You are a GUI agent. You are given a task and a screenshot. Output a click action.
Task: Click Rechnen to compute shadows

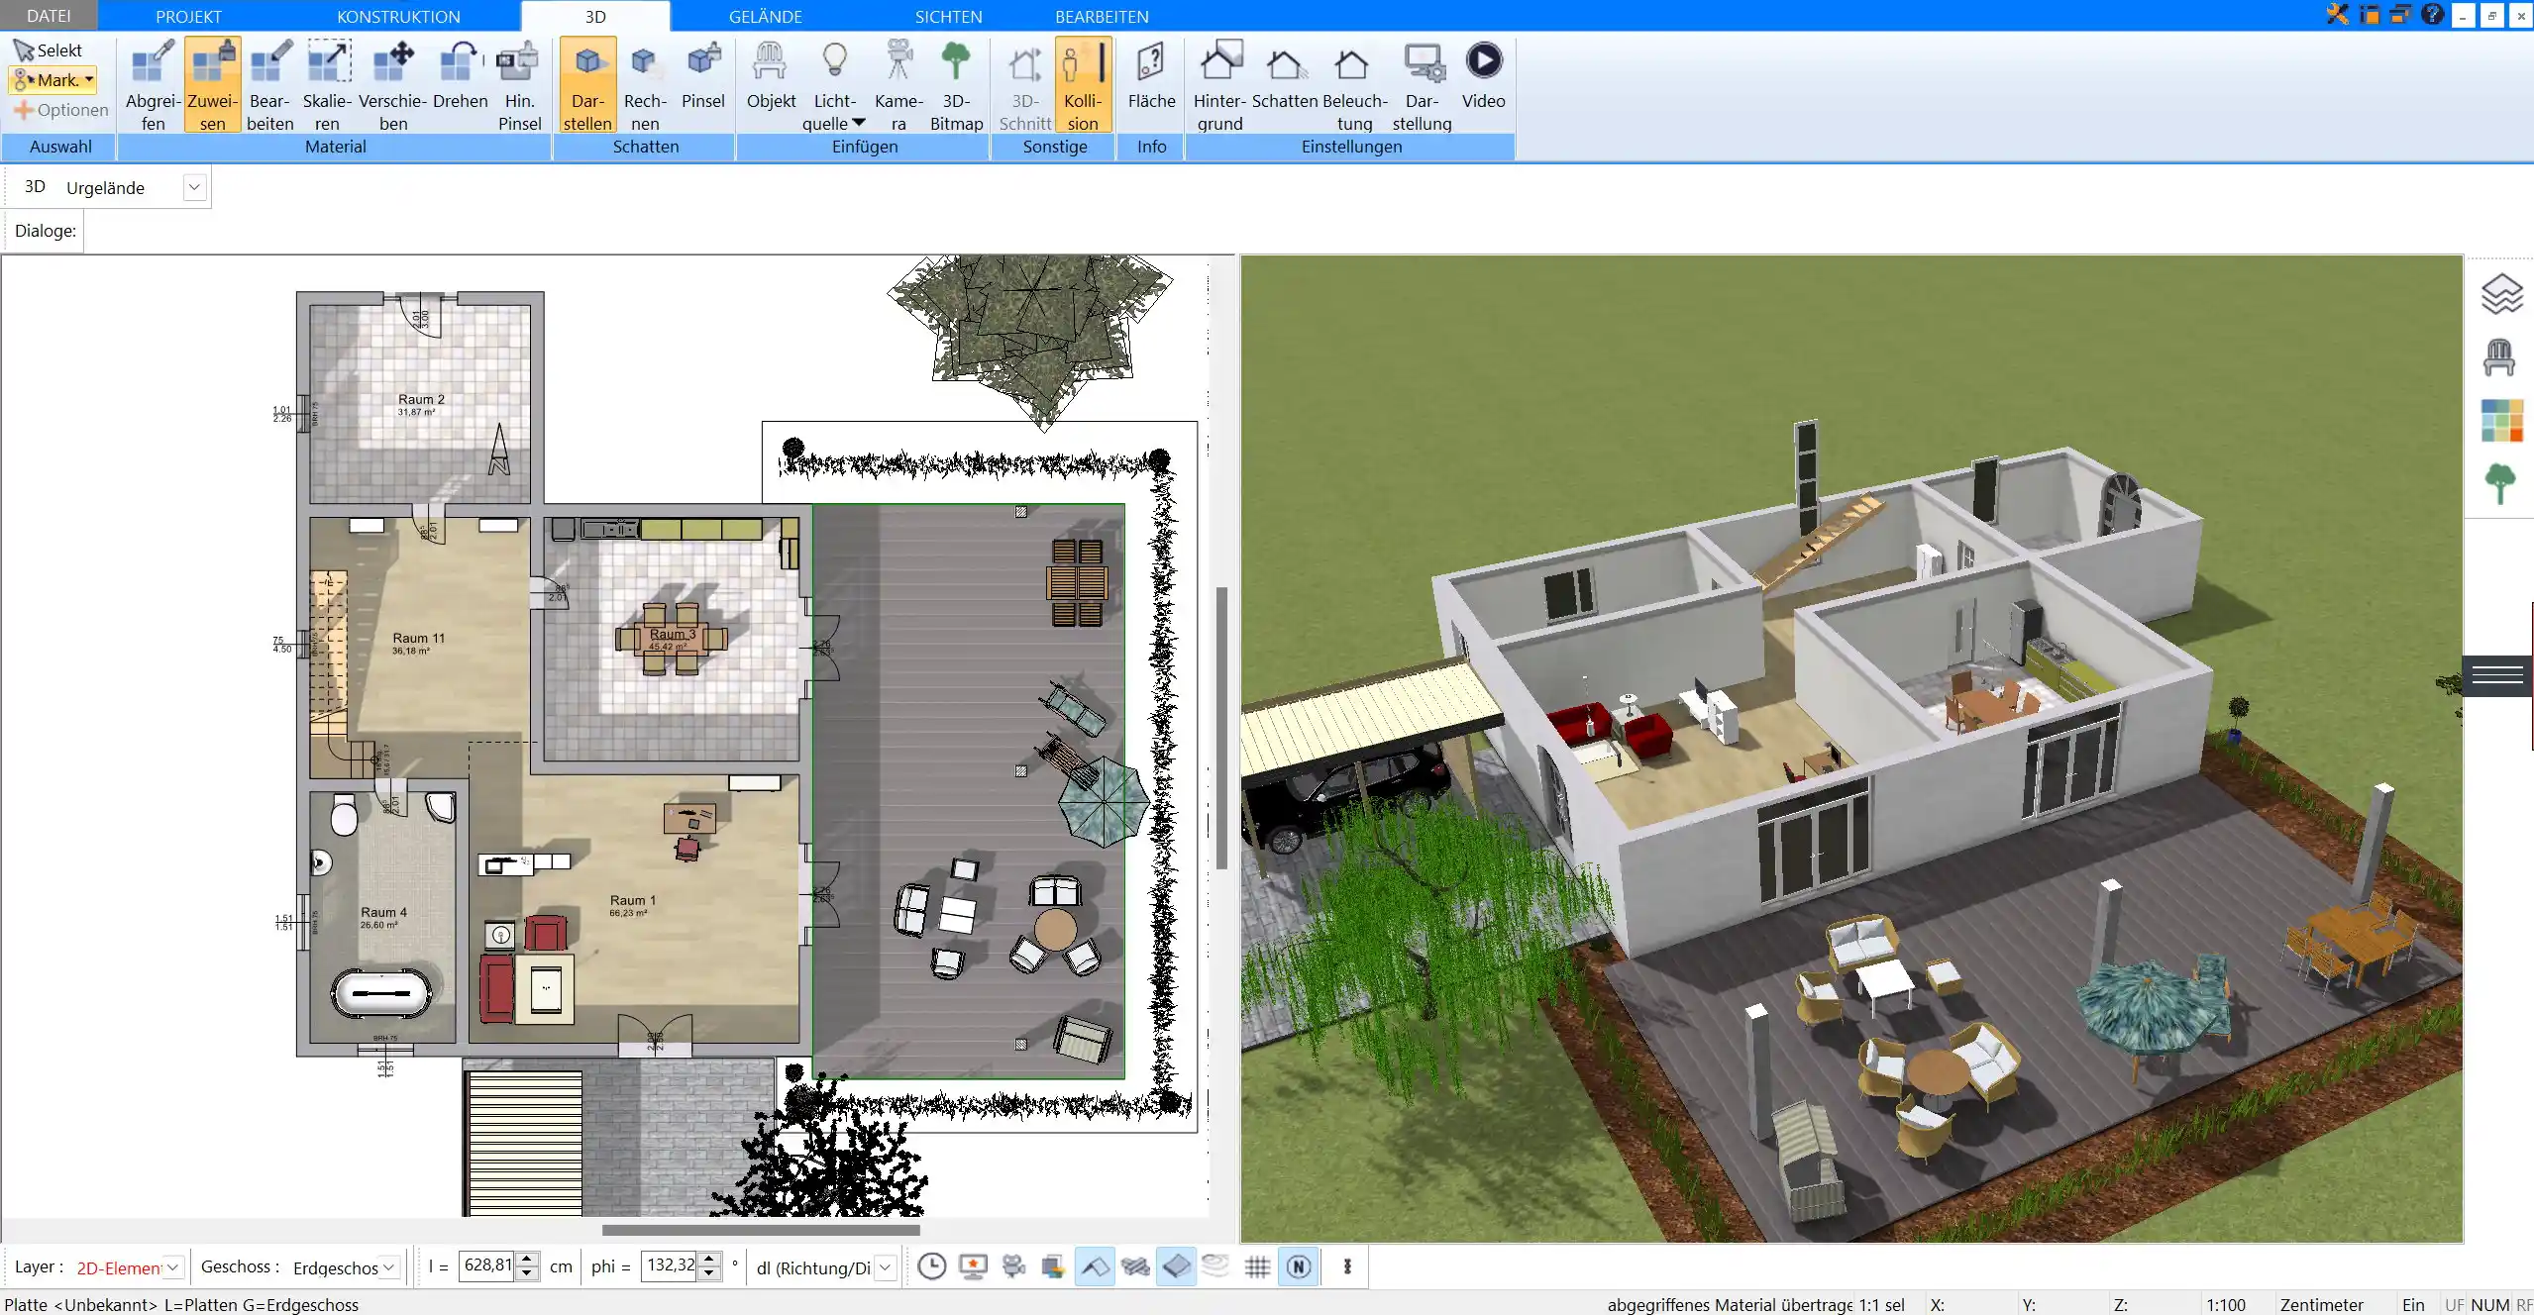click(645, 85)
